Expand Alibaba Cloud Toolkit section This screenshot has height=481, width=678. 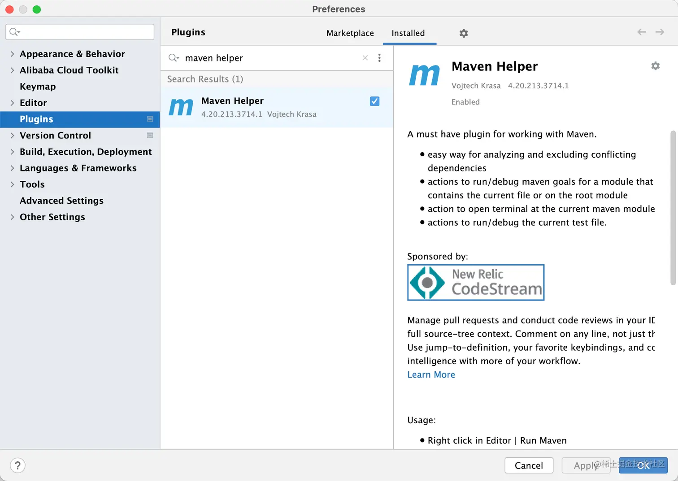point(12,70)
